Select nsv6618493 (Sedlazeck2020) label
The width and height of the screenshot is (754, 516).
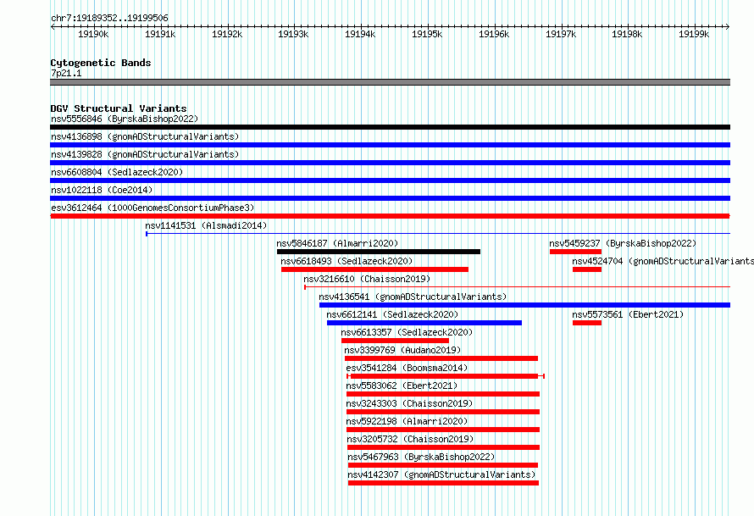347,261
